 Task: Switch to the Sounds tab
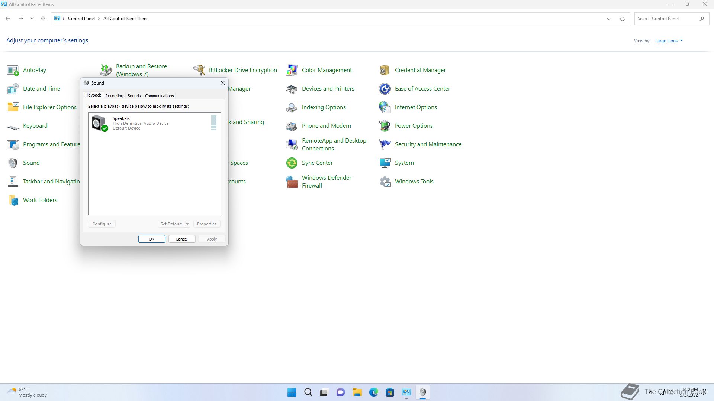click(134, 96)
